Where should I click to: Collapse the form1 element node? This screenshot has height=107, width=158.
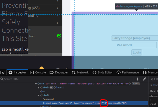(x=36, y=84)
